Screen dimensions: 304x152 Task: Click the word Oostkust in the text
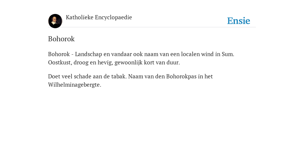click(60, 63)
